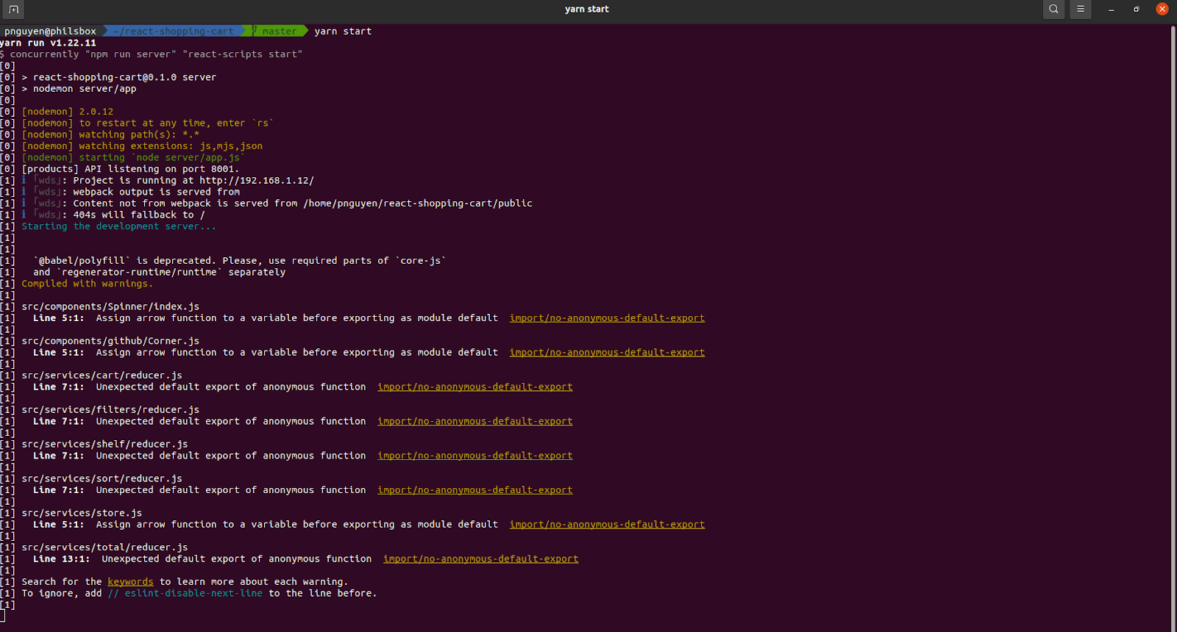Open the hamburger menu in the title bar
1177x632 pixels.
pyautogui.click(x=1080, y=10)
